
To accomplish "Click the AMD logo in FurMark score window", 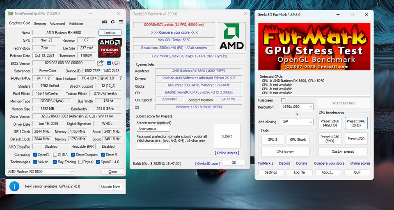I will [x=231, y=36].
